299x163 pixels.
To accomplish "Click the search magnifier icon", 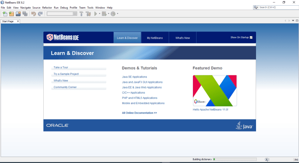I will coord(256,7).
